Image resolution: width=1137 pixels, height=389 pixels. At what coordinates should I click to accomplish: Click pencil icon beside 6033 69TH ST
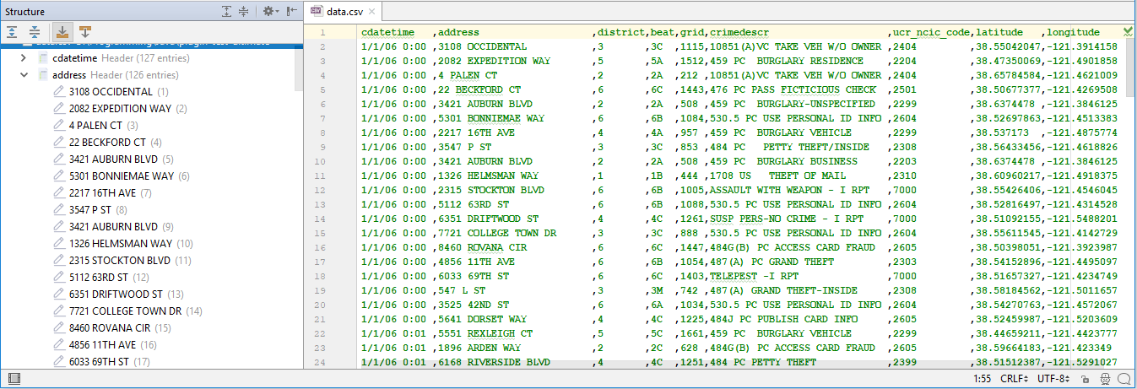tap(59, 362)
